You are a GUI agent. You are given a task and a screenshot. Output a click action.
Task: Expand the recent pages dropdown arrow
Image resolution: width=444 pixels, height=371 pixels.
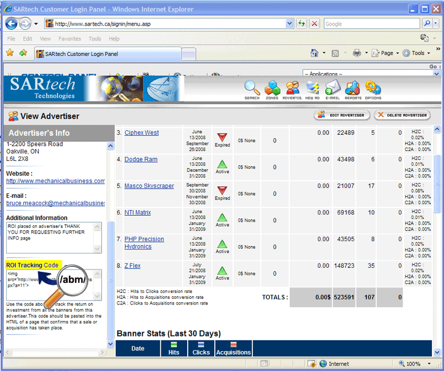point(36,24)
